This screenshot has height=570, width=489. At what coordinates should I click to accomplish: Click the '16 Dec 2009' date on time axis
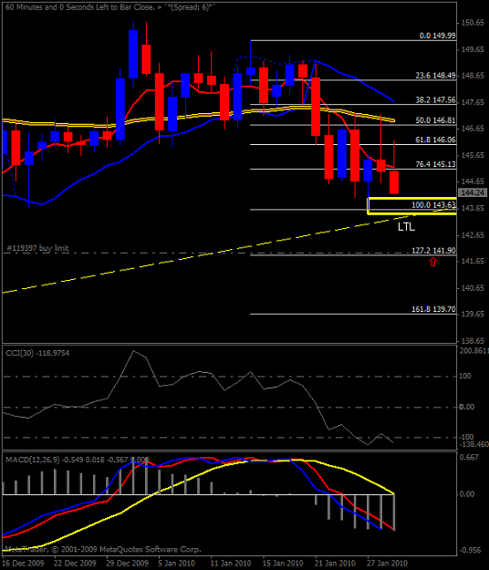click(24, 563)
